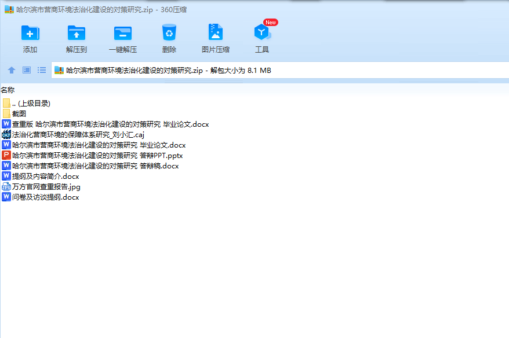Click the Word icon of 查重版 毕业论文.docx
509x338 pixels.
click(6, 124)
